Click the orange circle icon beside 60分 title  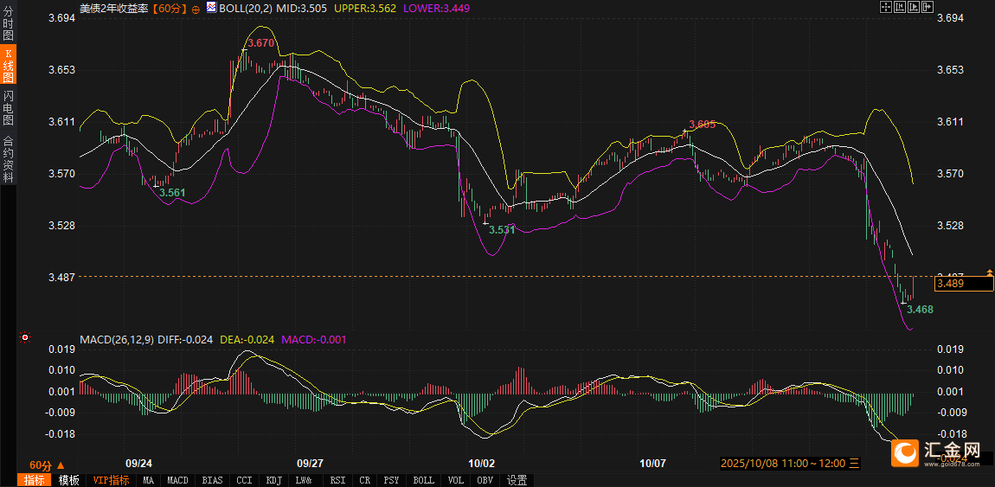pos(196,8)
